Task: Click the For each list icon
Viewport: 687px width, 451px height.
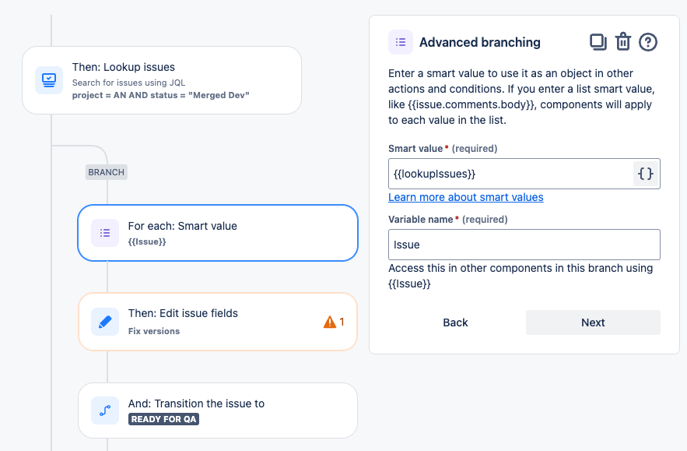Action: coord(105,233)
